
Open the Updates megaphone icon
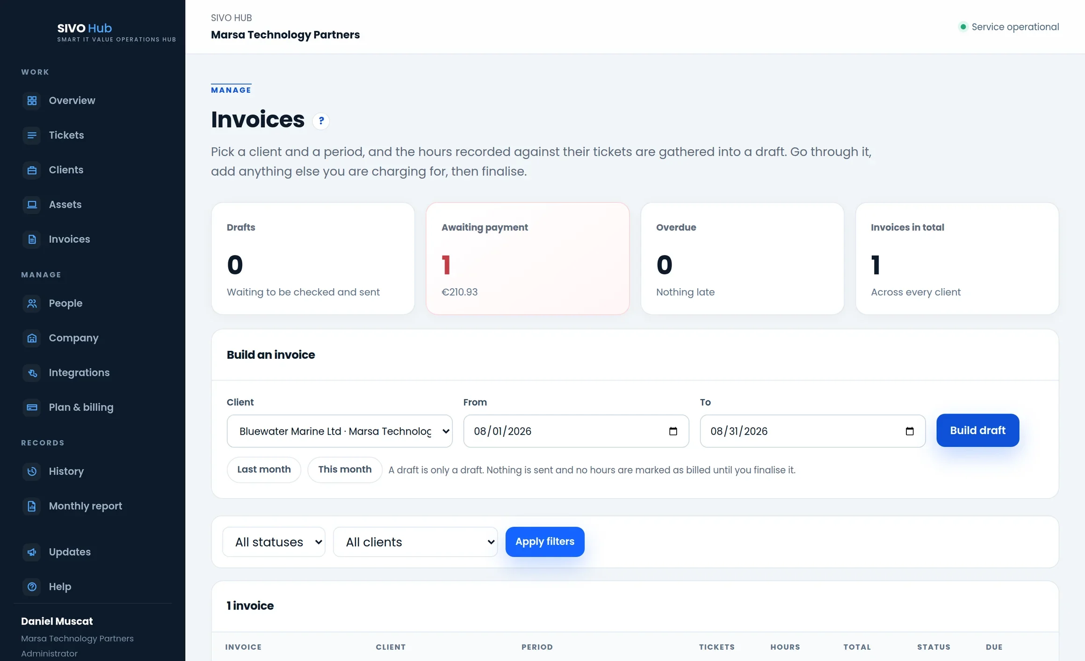pos(32,552)
